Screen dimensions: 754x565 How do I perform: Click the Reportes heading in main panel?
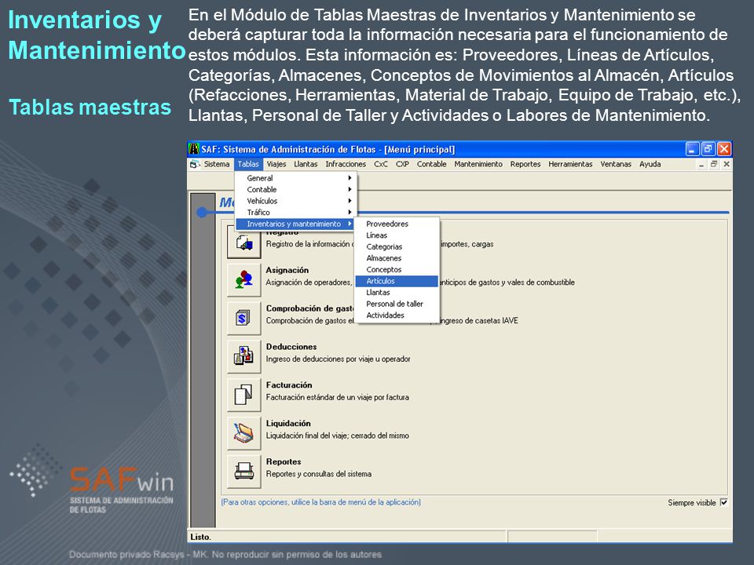click(x=284, y=461)
